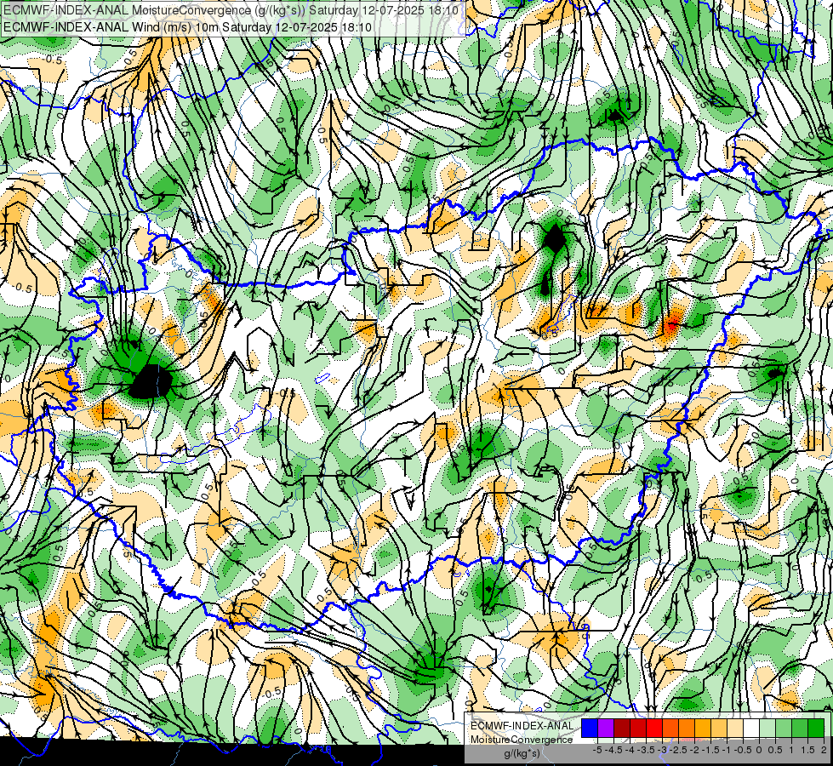
Task: Click the legend label 'MoistureConvergence'
Action: pyautogui.click(x=522, y=740)
